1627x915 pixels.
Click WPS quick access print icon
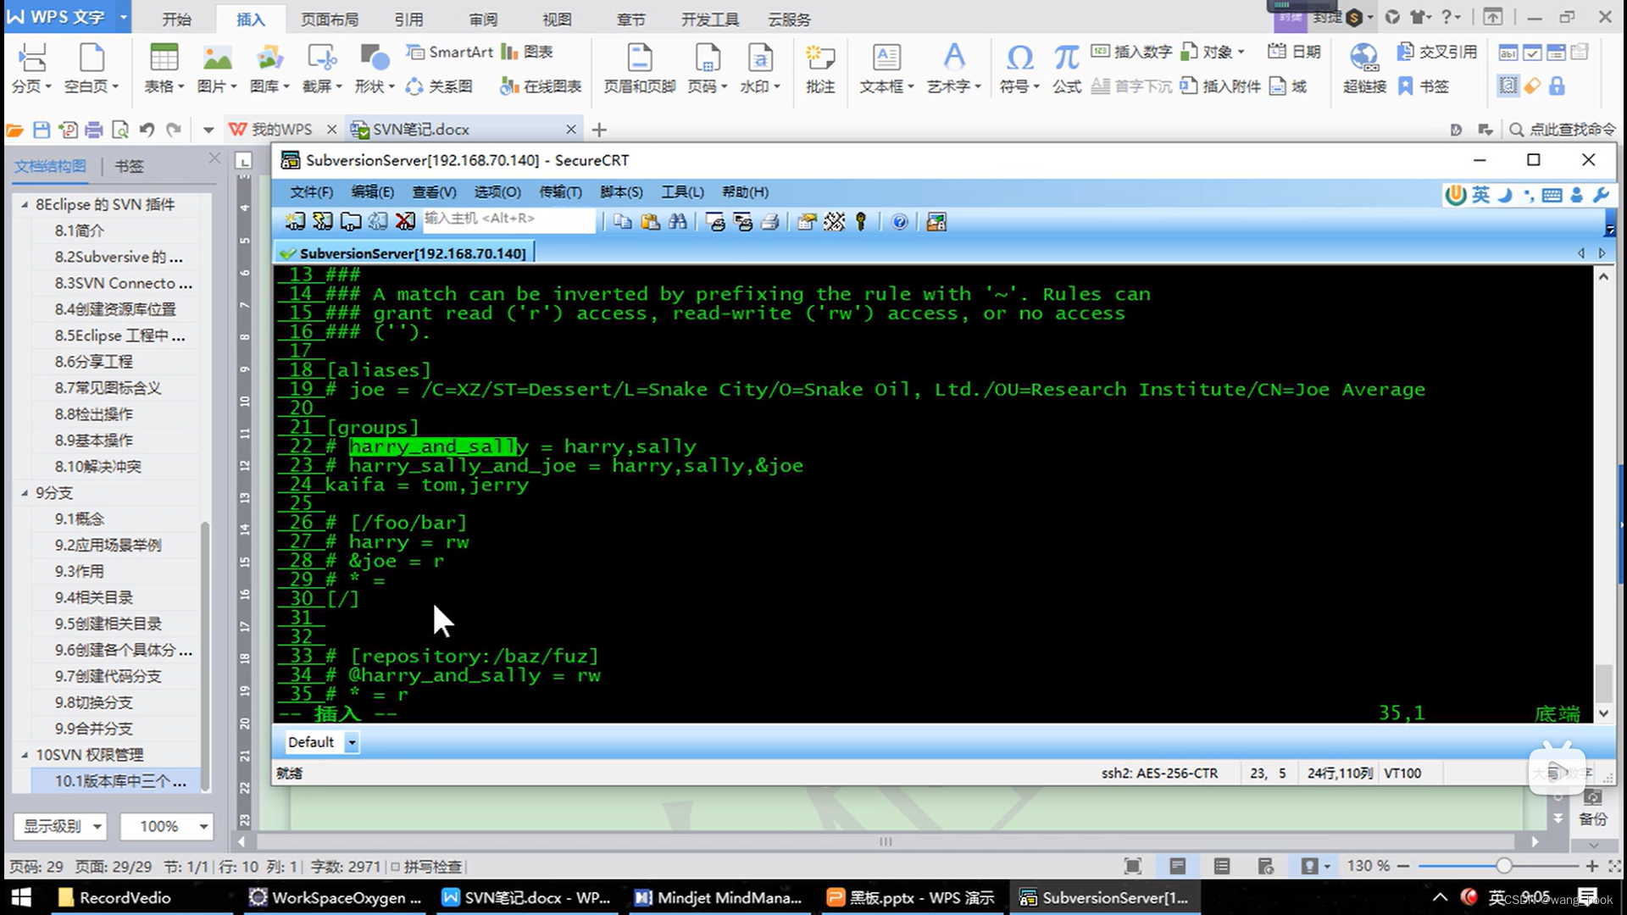94,130
